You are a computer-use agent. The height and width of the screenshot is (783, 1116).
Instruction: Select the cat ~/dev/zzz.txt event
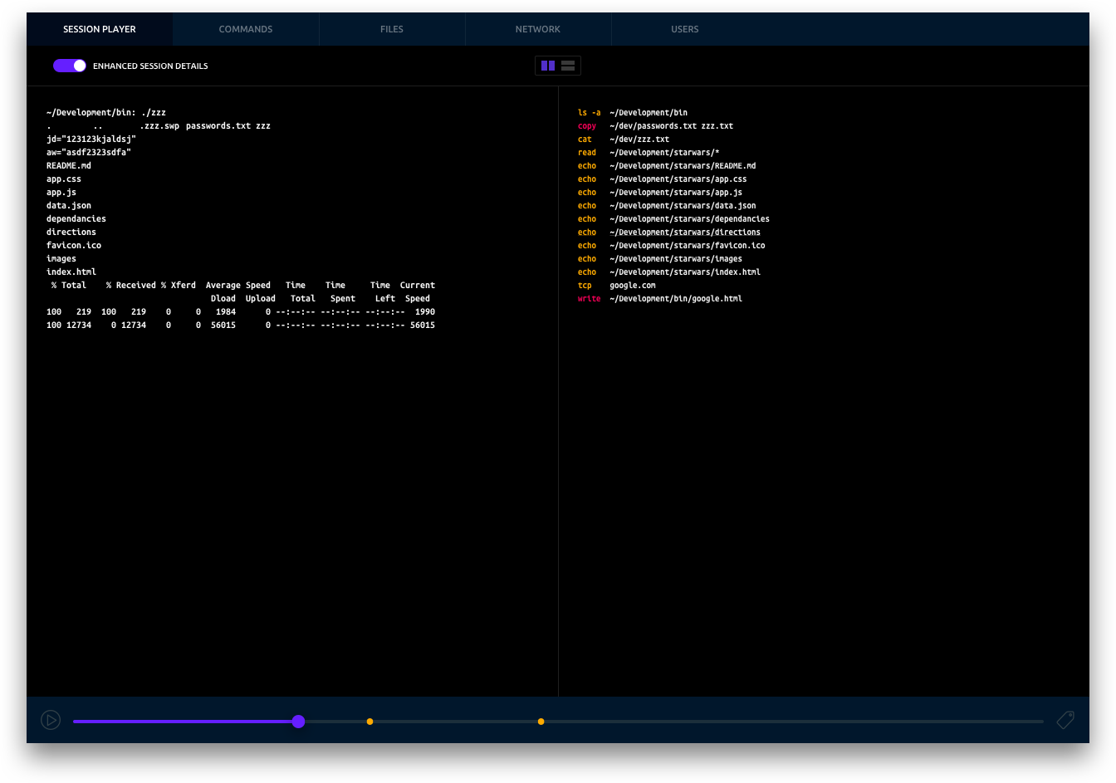[624, 139]
